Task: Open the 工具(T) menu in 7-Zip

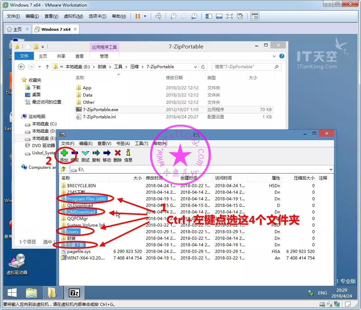Action: coord(141,144)
